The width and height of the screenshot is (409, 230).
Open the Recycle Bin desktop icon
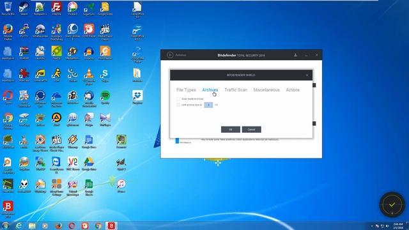[x=8, y=8]
